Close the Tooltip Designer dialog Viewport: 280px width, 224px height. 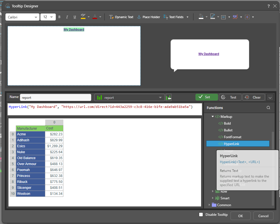(275, 6)
